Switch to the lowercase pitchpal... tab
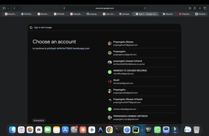Image resolution: width=209 pixels, height=136 pixels. (x=125, y=14)
